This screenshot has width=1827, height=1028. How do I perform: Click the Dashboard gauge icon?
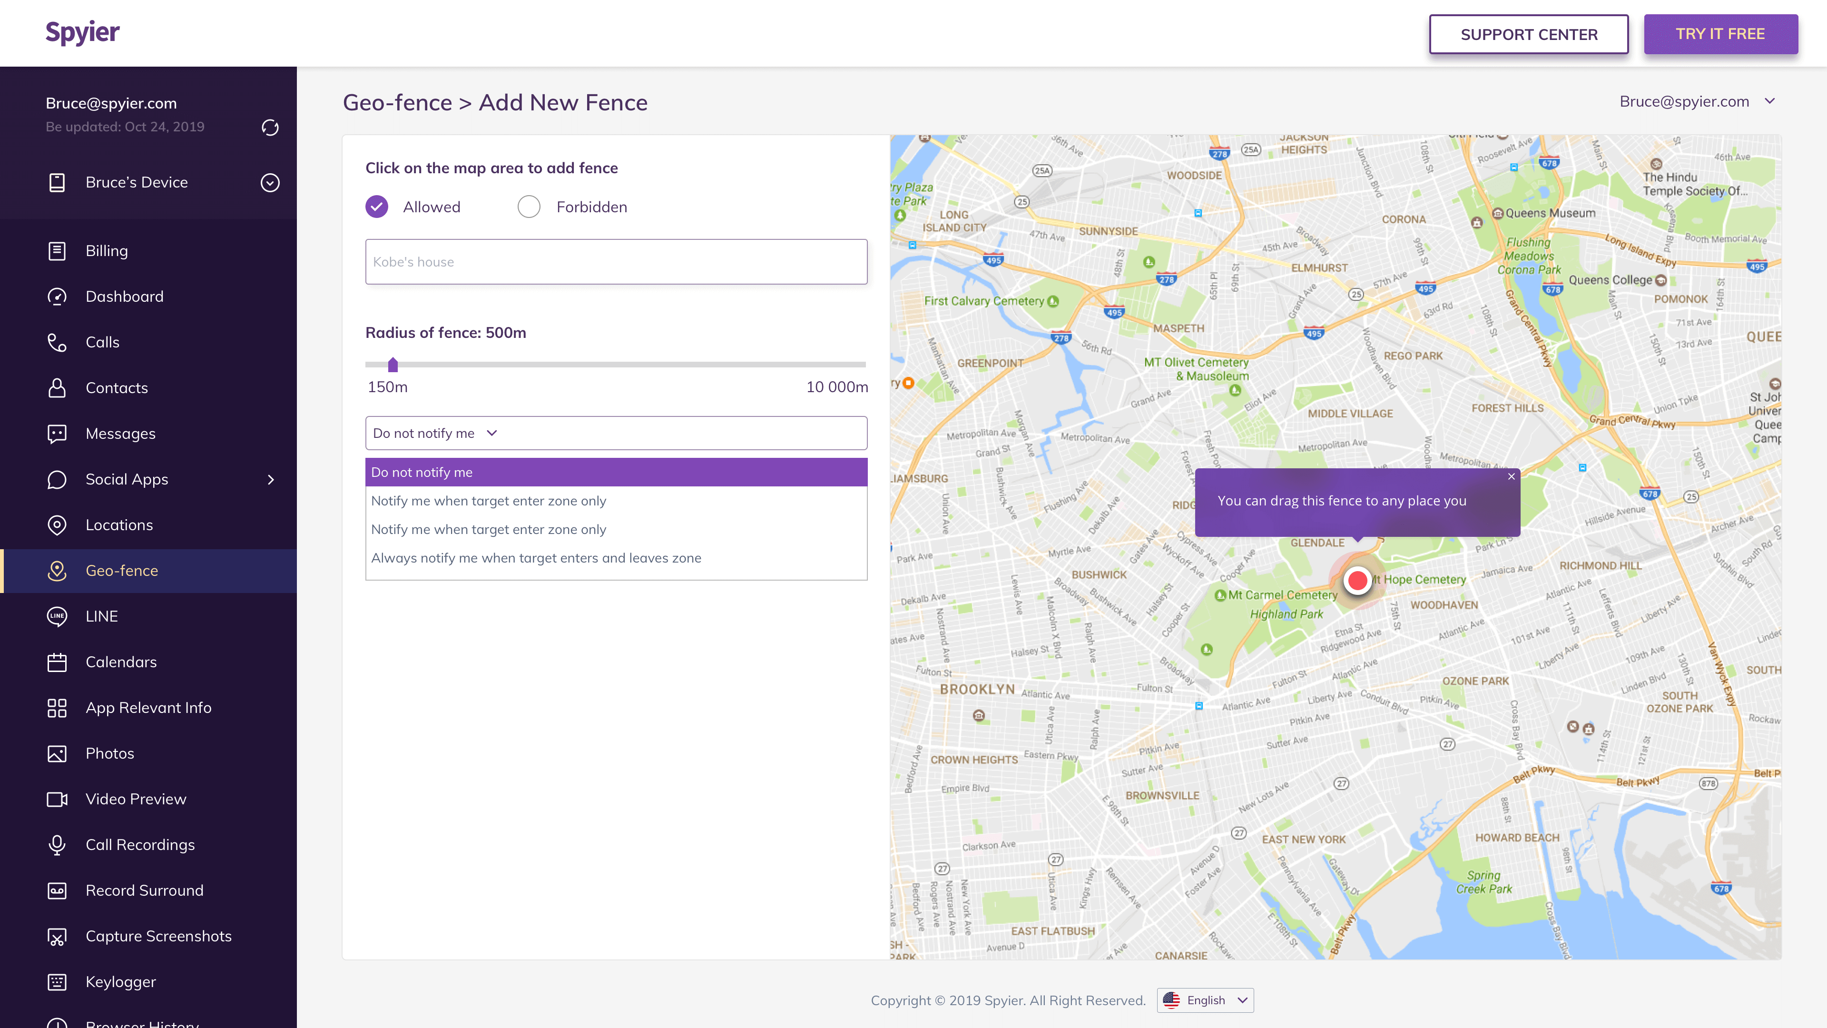(57, 297)
